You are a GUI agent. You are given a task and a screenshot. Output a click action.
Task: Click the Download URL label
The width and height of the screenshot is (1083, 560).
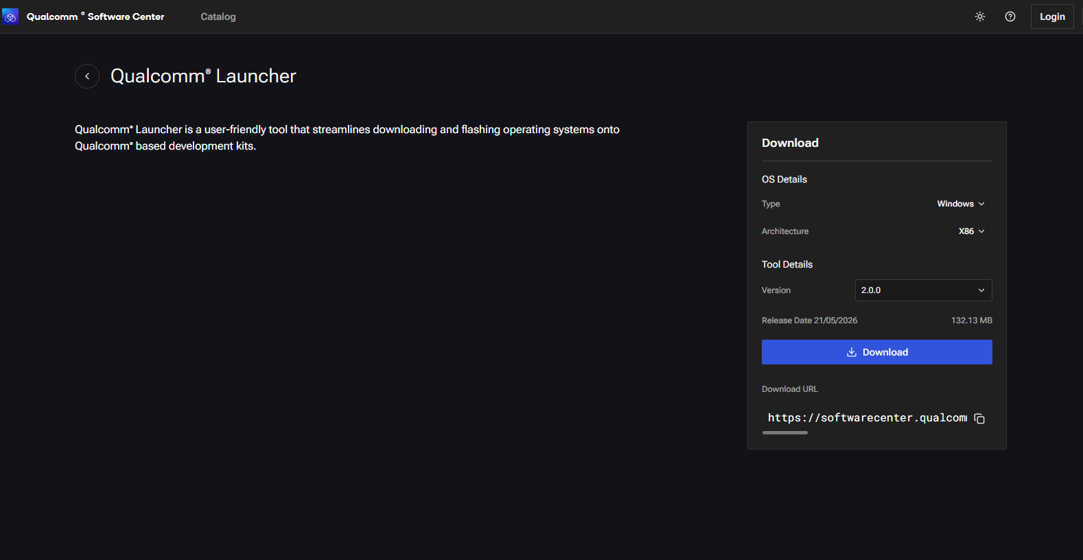click(790, 389)
